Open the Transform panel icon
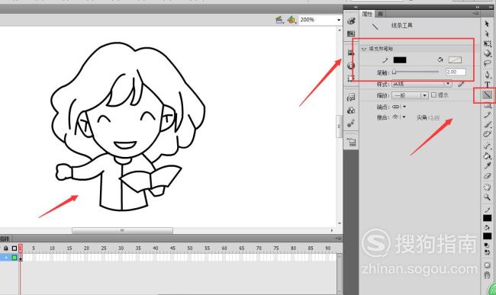Image resolution: width=496 pixels, height=295 pixels. click(351, 79)
